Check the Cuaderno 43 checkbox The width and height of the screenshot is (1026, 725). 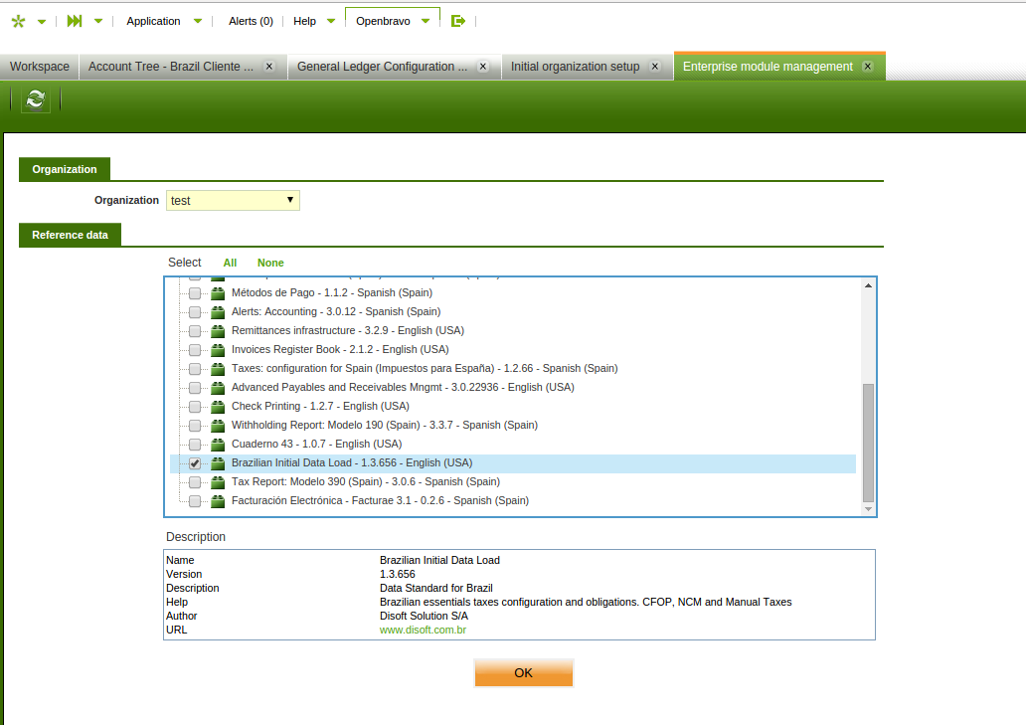coord(195,445)
